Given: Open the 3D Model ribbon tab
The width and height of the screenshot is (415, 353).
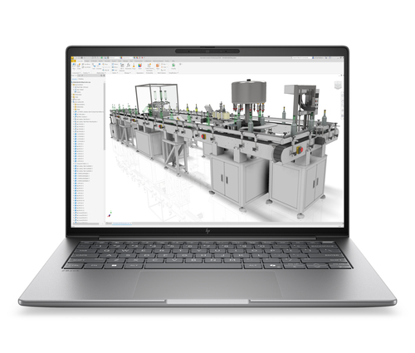Looking at the screenshot, I should (x=94, y=61).
